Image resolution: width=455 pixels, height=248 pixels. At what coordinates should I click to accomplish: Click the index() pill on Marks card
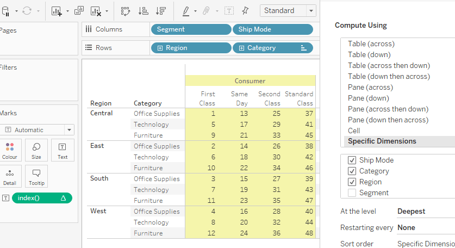coord(42,198)
